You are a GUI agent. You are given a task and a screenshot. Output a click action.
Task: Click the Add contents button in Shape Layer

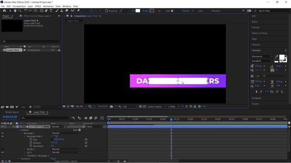pos(80,130)
